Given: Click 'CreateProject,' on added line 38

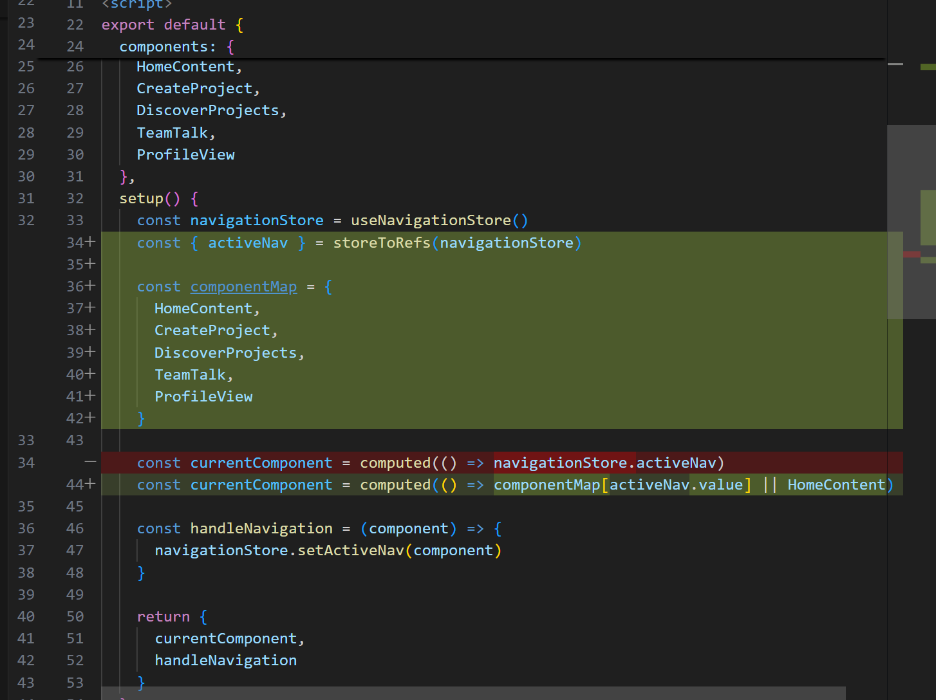Looking at the screenshot, I should (216, 331).
